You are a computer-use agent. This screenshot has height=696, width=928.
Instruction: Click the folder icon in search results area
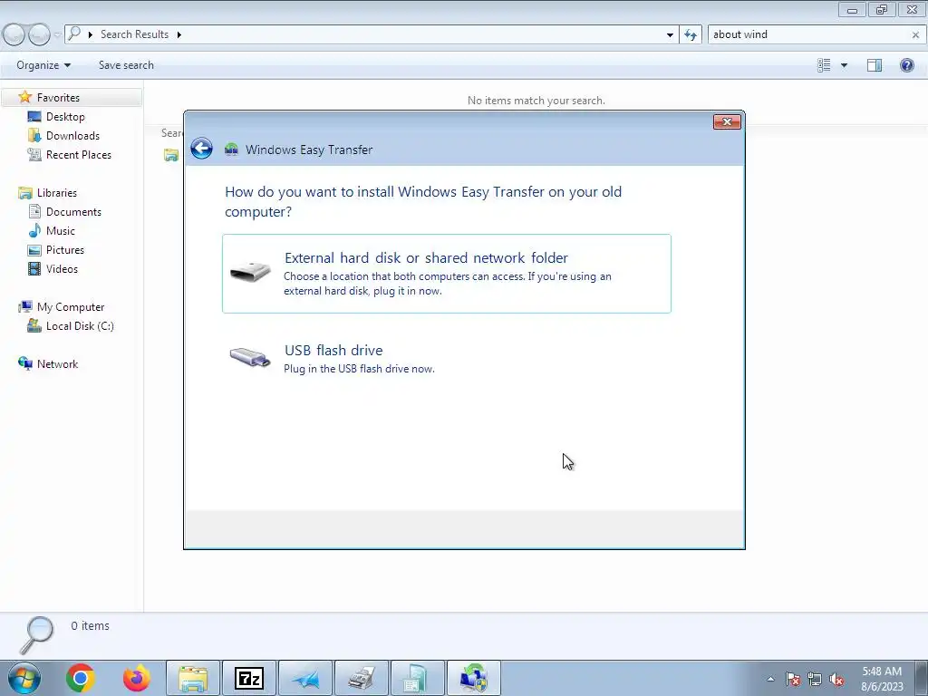pos(171,155)
